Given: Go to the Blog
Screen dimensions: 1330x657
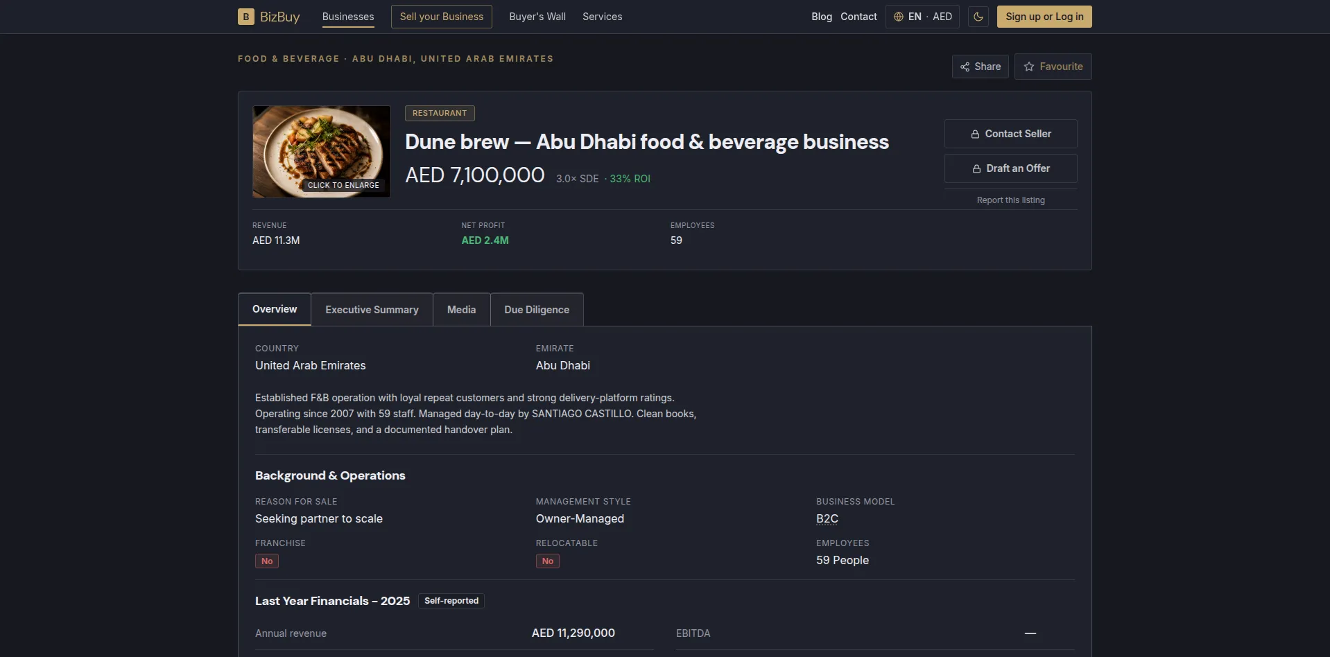Looking at the screenshot, I should [x=822, y=17].
